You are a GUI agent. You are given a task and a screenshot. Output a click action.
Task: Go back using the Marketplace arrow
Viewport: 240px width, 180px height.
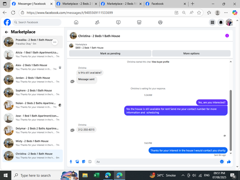(x=6, y=32)
